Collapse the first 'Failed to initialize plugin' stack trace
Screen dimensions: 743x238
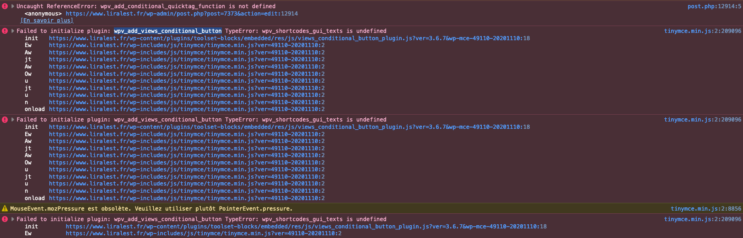(13, 31)
